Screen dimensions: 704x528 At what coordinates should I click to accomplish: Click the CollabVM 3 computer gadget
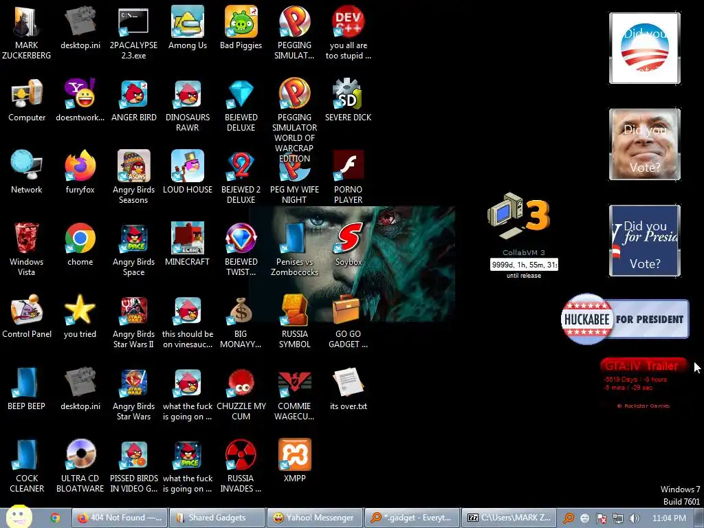point(518,217)
